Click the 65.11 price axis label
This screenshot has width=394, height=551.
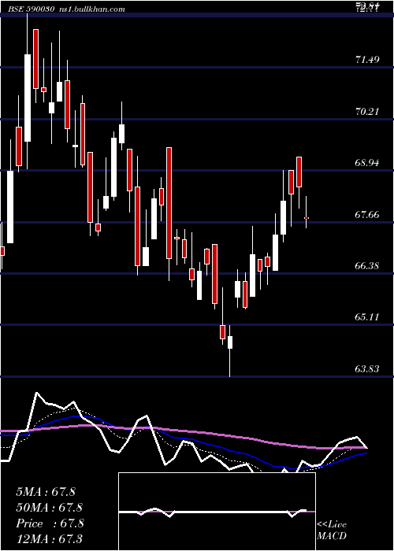tap(367, 317)
